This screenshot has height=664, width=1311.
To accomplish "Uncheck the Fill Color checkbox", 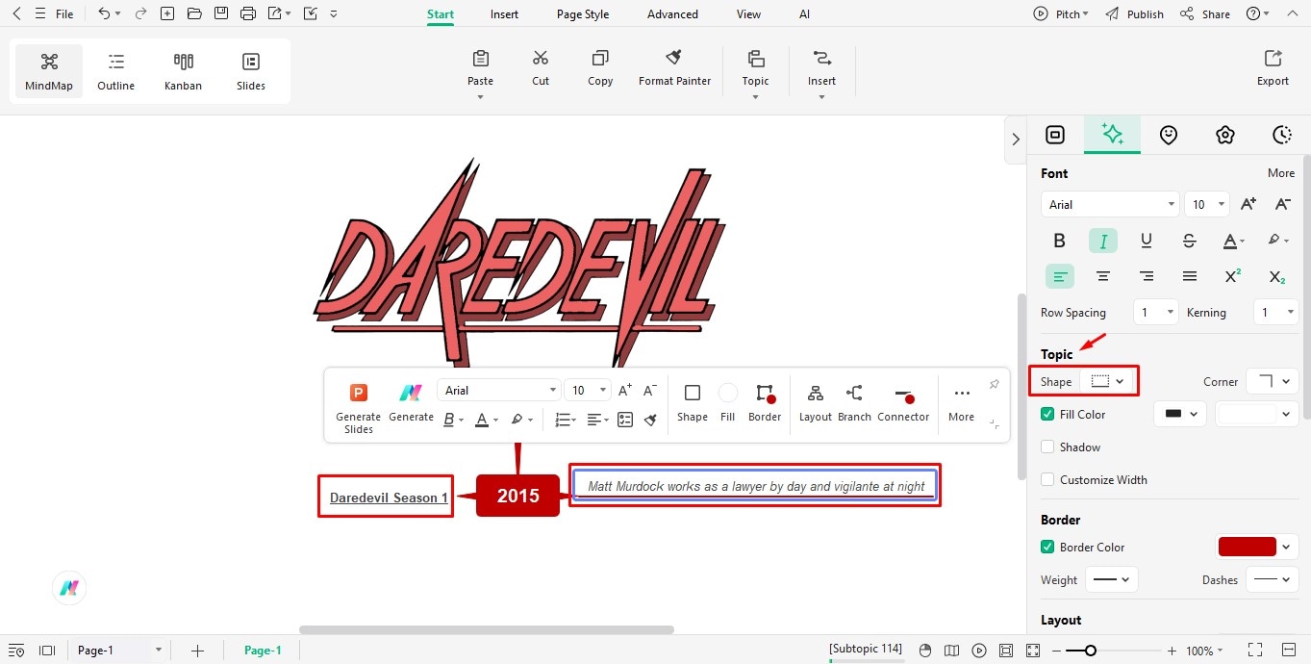I will [x=1047, y=415].
